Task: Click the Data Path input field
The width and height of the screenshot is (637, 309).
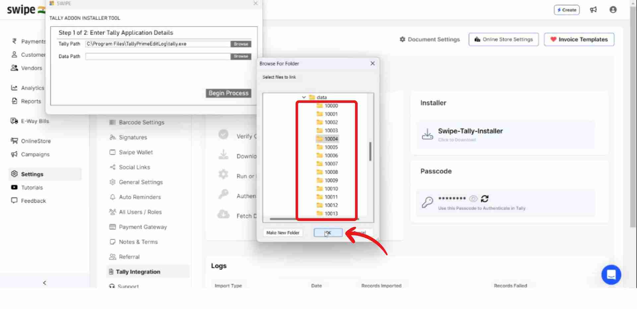Action: (x=158, y=56)
